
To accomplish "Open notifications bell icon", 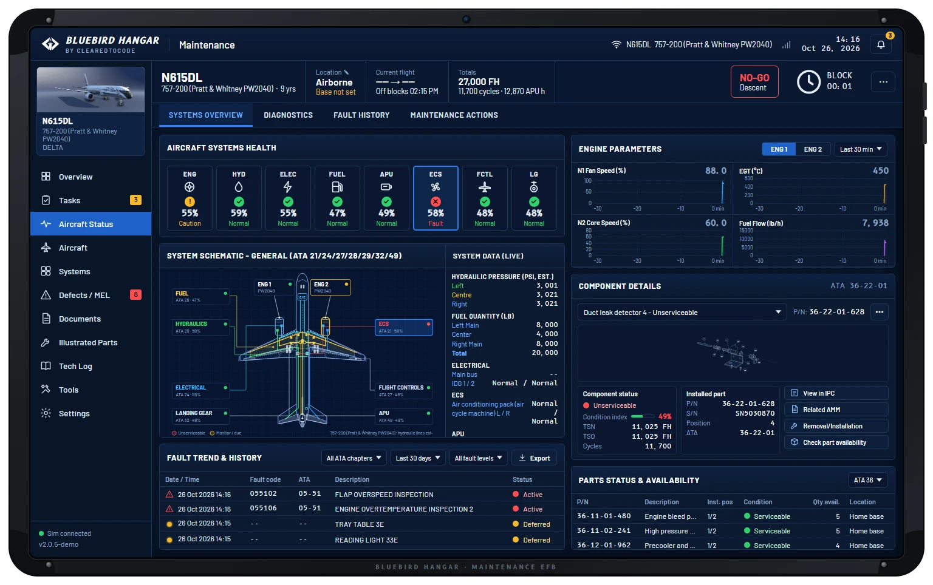I will 881,44.
